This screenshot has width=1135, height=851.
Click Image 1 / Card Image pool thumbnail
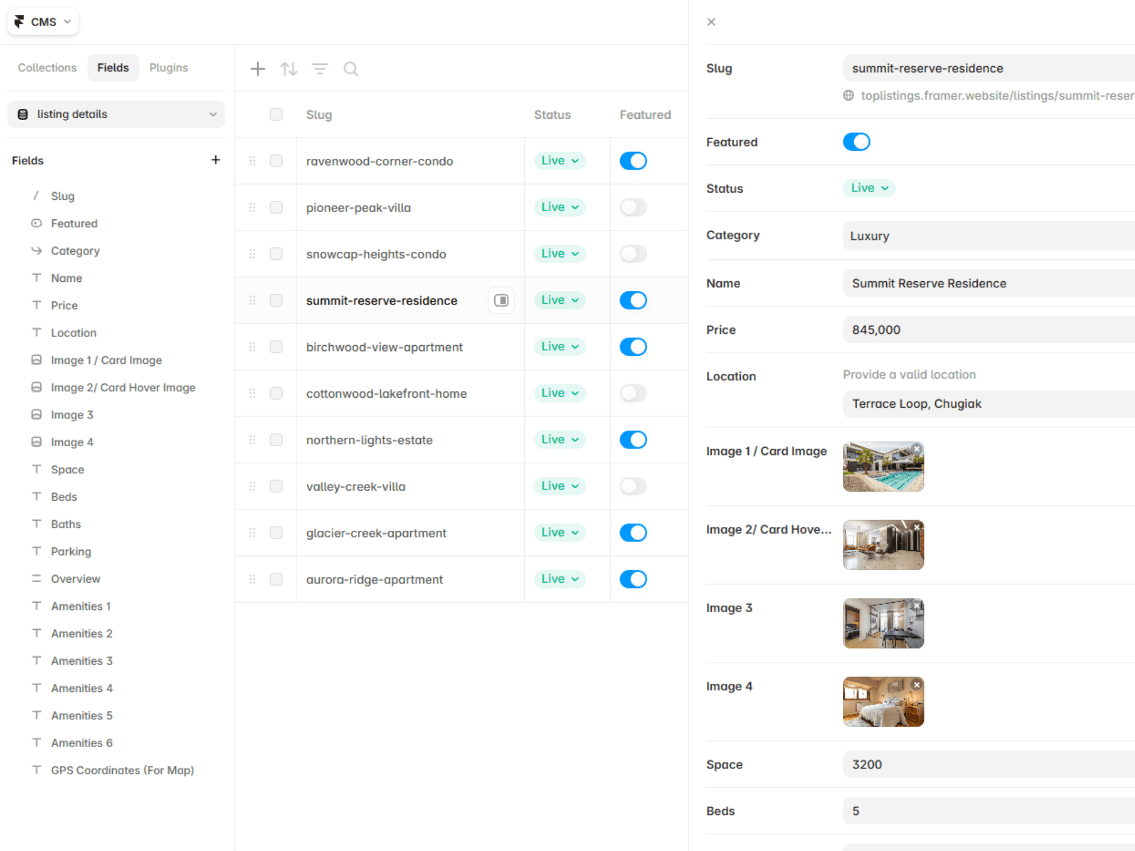pos(883,467)
